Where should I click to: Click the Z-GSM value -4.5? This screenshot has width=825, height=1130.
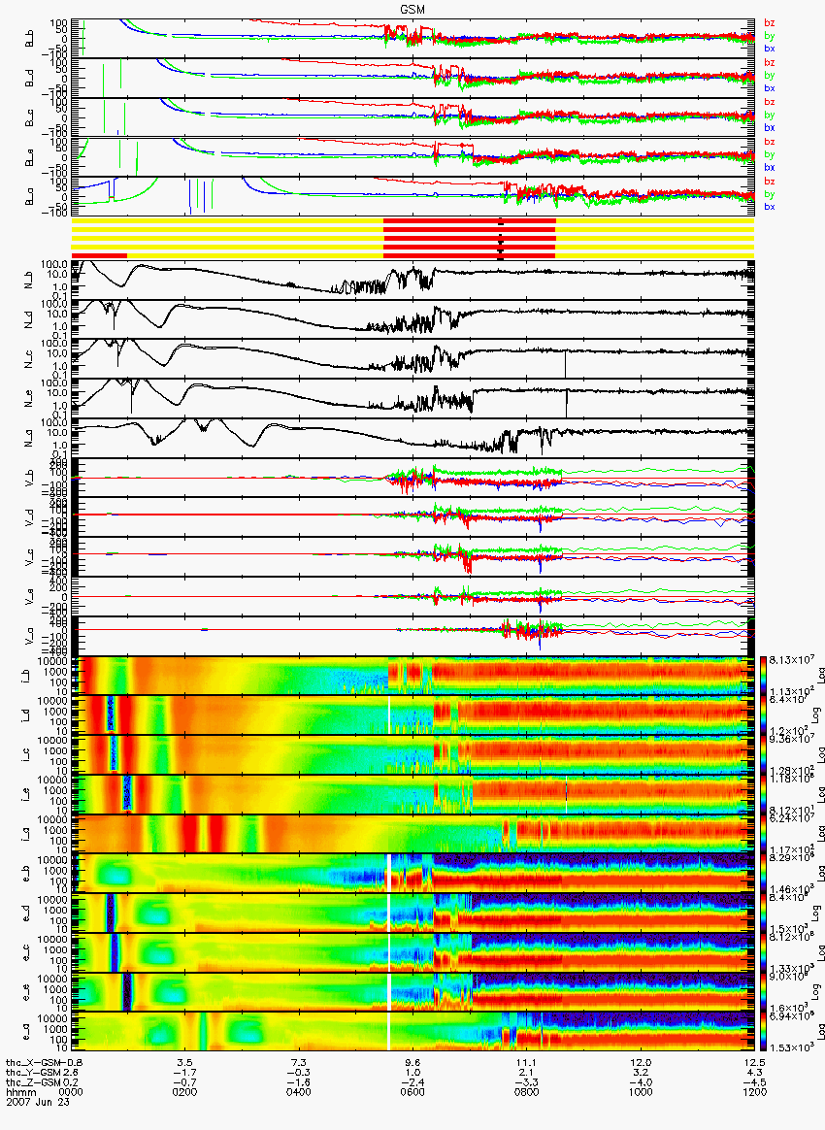pos(754,1082)
